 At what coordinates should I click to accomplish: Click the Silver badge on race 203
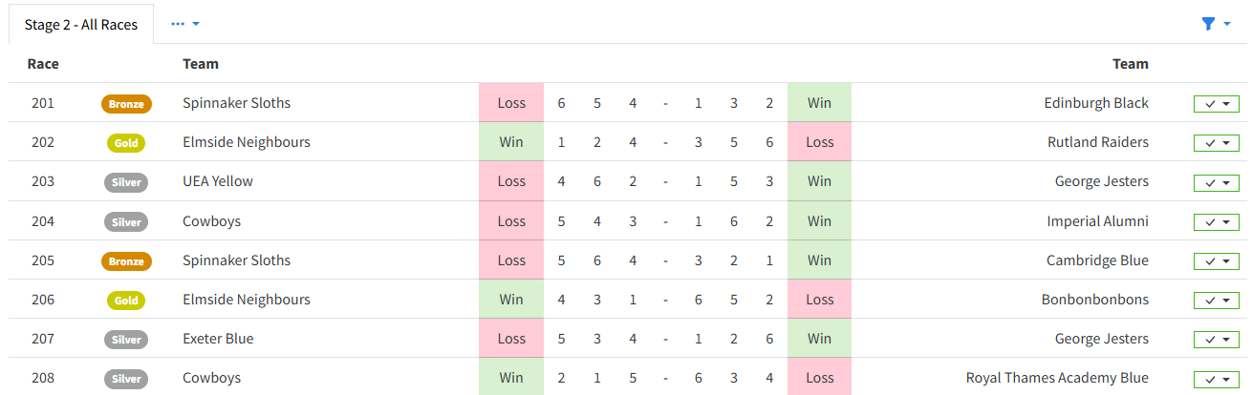126,182
